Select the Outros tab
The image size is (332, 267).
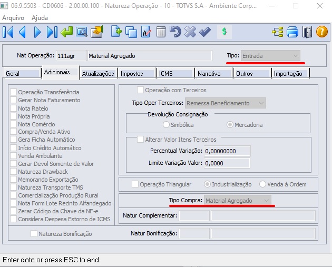tap(252, 73)
